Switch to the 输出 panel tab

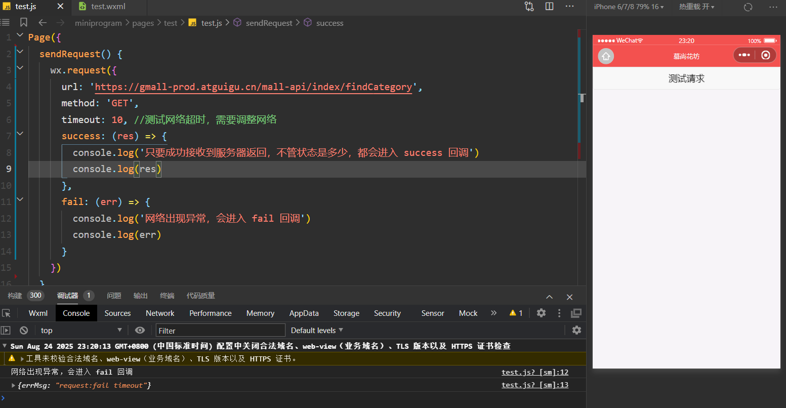(140, 296)
